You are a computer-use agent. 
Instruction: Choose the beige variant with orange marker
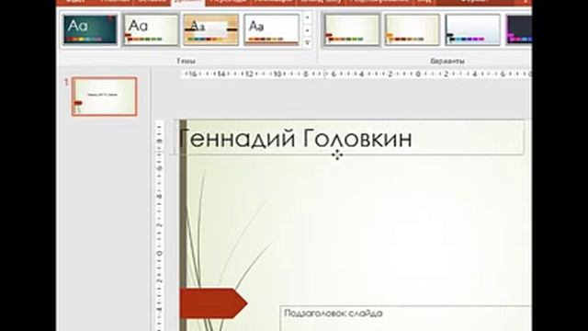[413, 29]
